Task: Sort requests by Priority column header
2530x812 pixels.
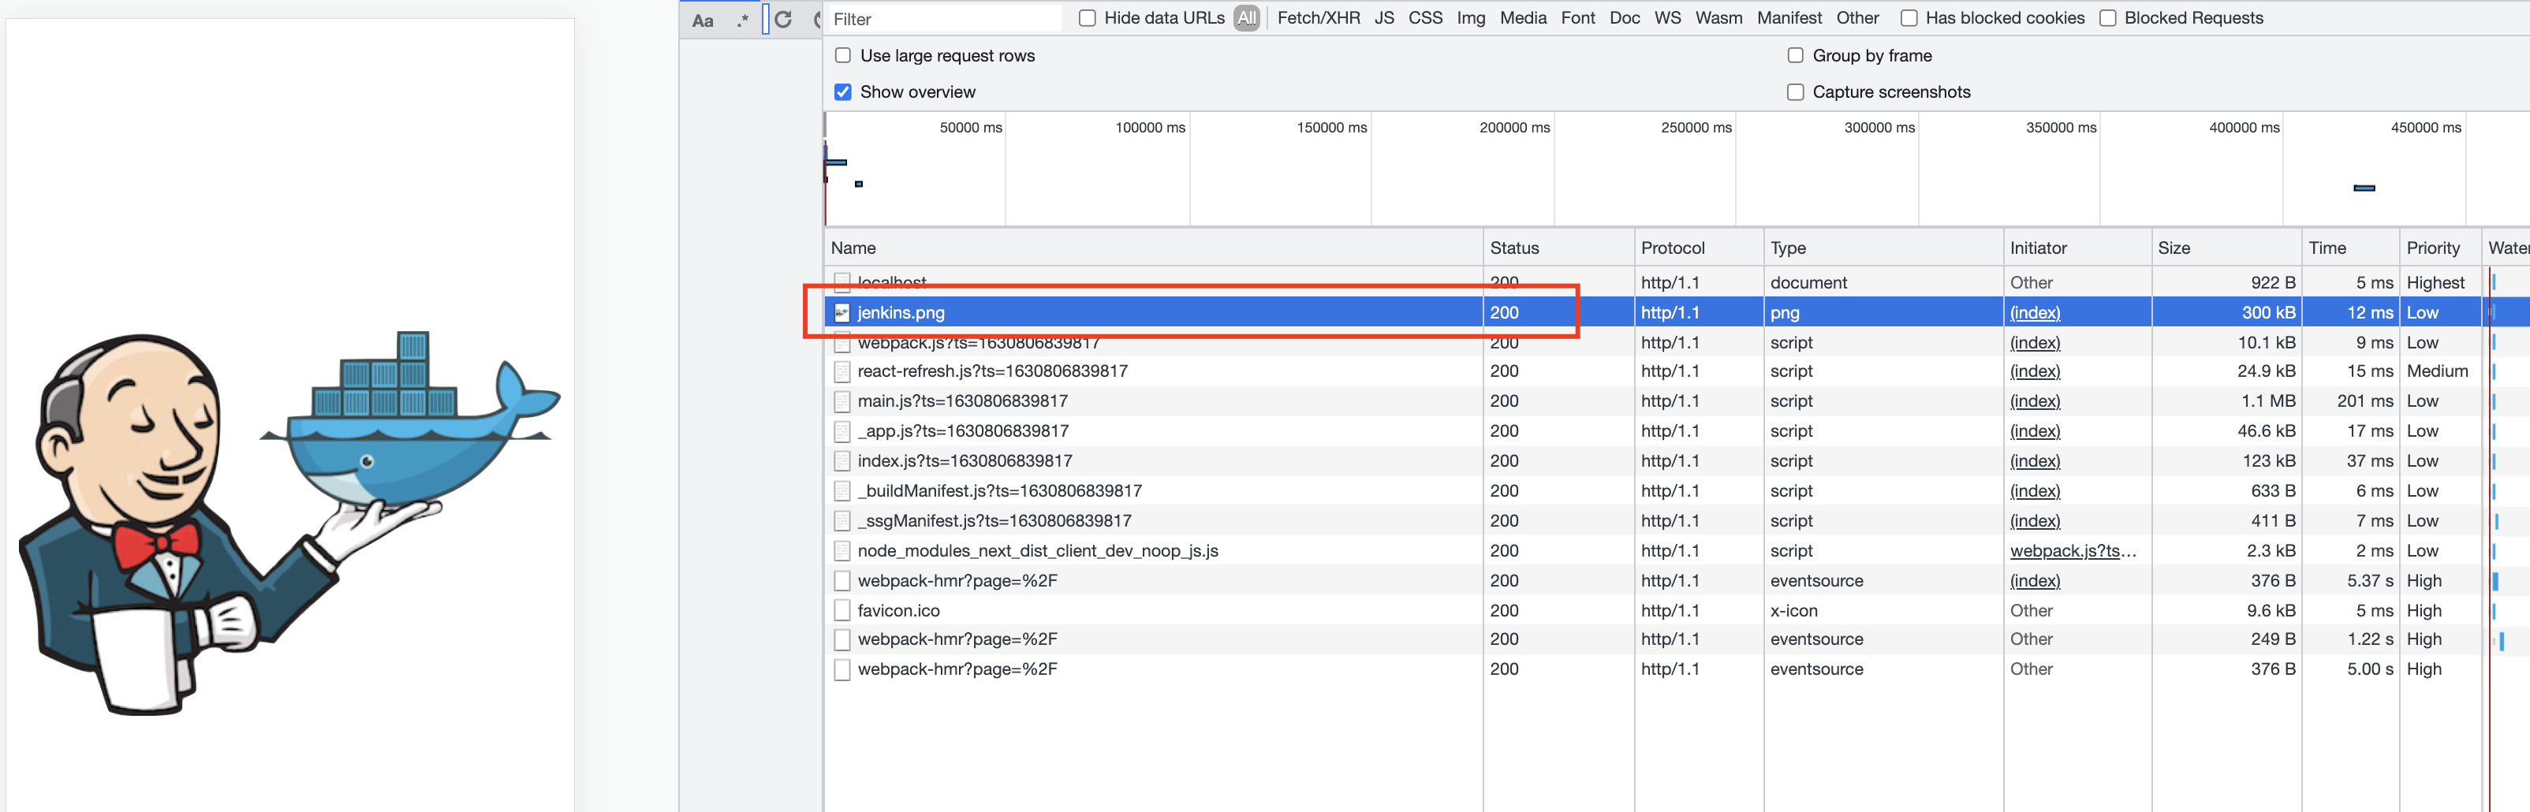Action: pyautogui.click(x=2439, y=248)
